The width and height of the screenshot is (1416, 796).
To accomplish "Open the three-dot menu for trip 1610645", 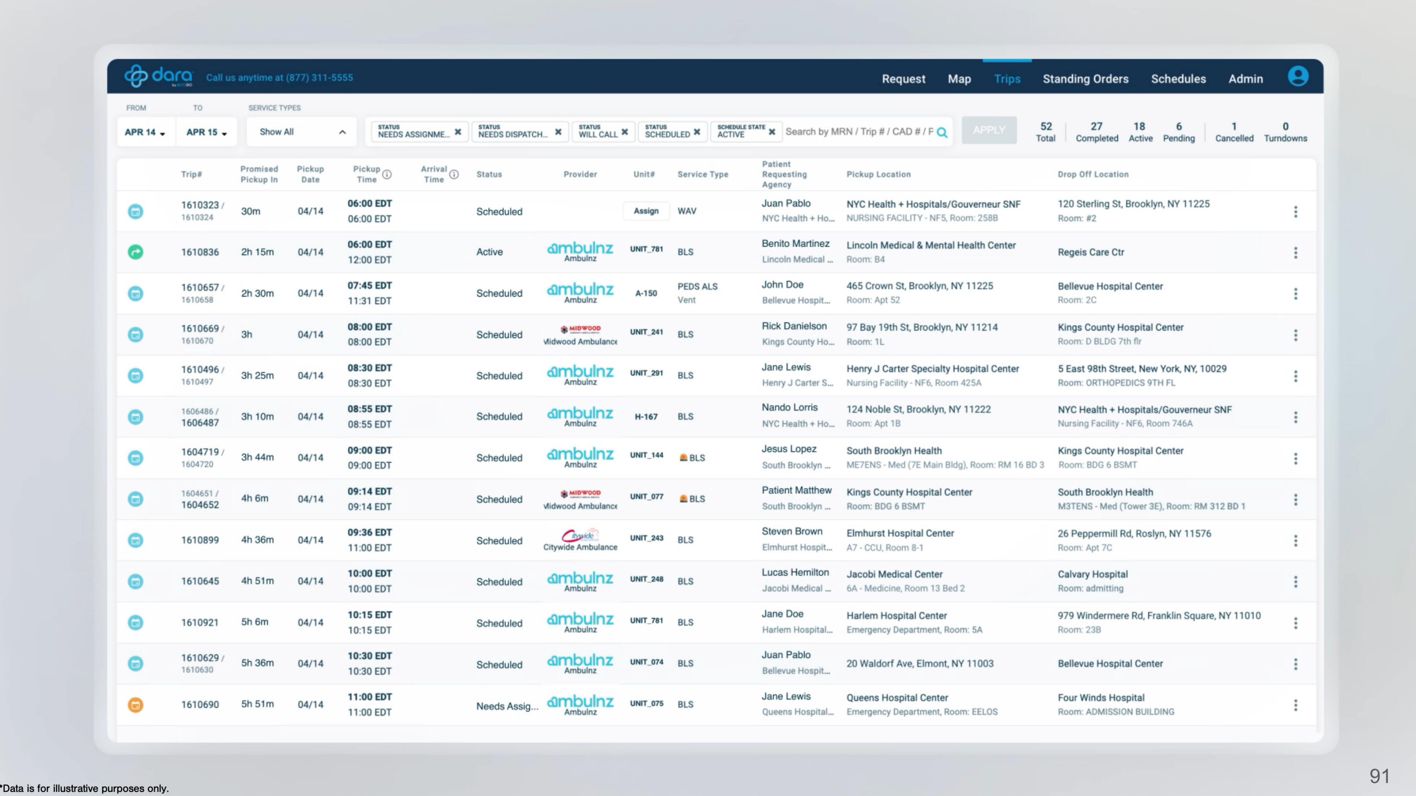I will point(1296,582).
